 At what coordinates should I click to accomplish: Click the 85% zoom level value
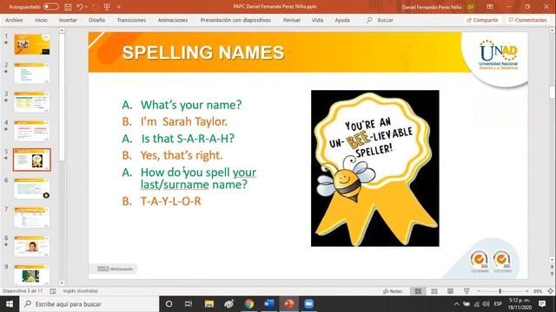(x=538, y=291)
